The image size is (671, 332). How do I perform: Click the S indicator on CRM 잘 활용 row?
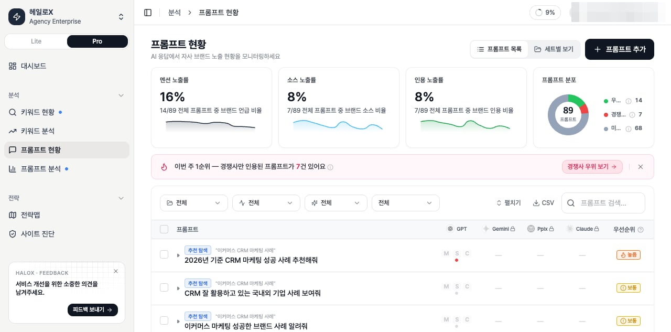point(457,287)
